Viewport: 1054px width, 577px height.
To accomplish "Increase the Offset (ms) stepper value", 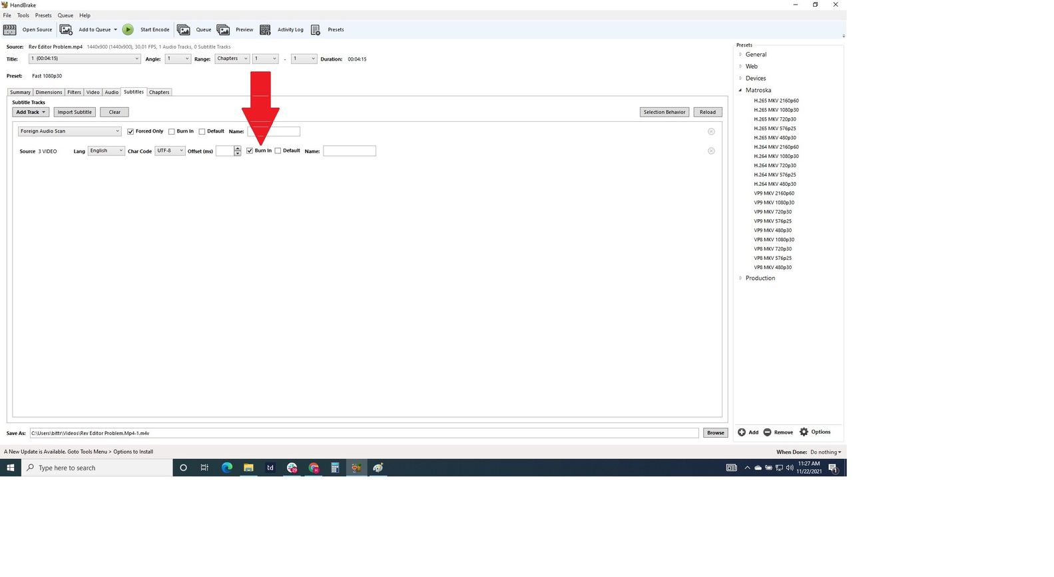I will pyautogui.click(x=238, y=148).
